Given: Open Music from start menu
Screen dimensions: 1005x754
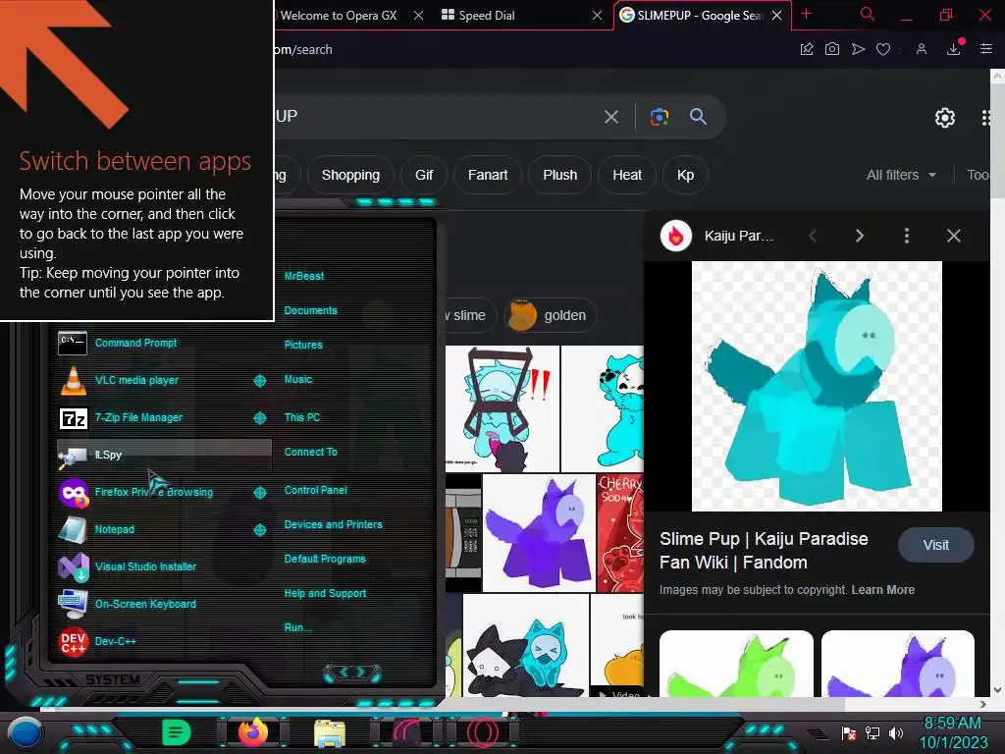Looking at the screenshot, I should [298, 380].
